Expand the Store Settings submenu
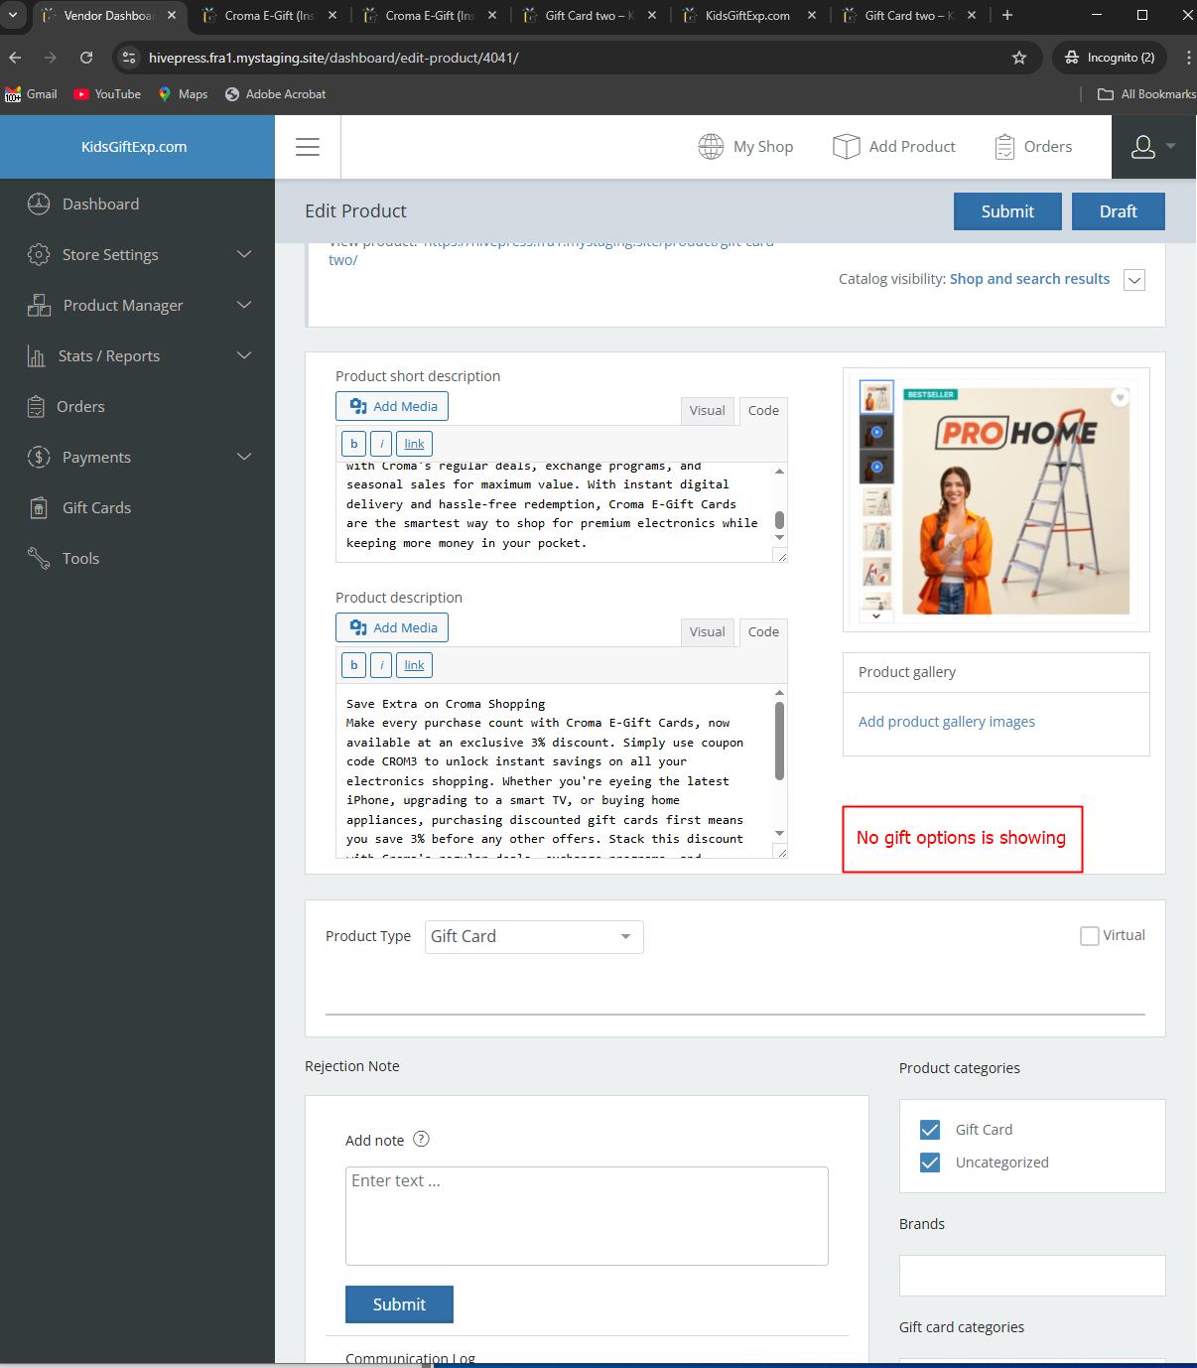Image resolution: width=1197 pixels, height=1368 pixels. [244, 255]
